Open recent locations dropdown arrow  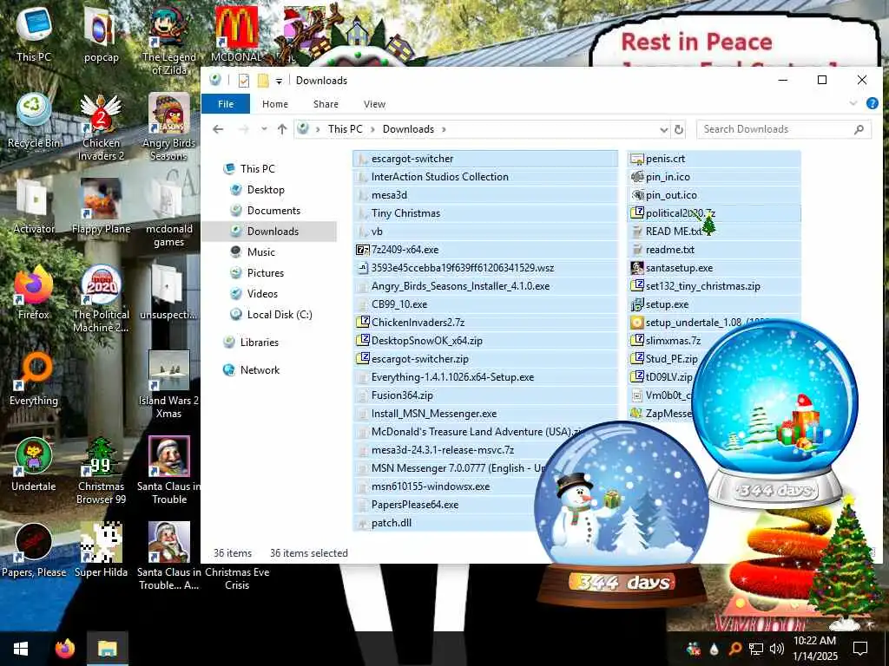pyautogui.click(x=264, y=129)
